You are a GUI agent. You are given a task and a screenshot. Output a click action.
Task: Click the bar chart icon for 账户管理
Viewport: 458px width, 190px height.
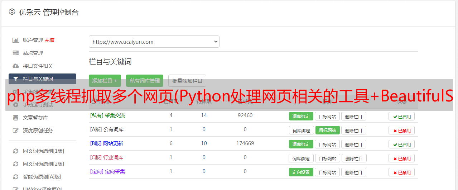15,40
